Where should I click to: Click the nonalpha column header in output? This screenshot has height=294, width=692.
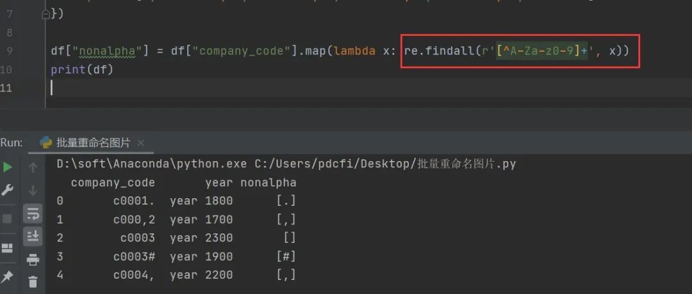click(268, 183)
